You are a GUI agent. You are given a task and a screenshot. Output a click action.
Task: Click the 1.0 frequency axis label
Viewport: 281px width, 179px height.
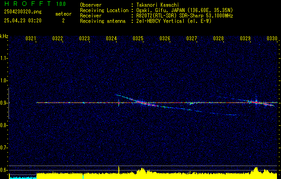[x=4, y=81]
